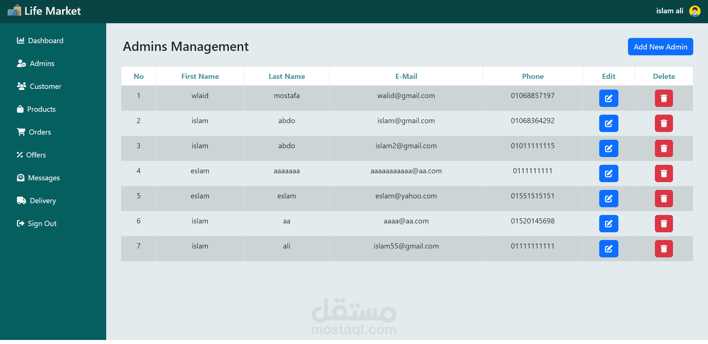
Task: Go to Admins section
Action: pyautogui.click(x=36, y=63)
